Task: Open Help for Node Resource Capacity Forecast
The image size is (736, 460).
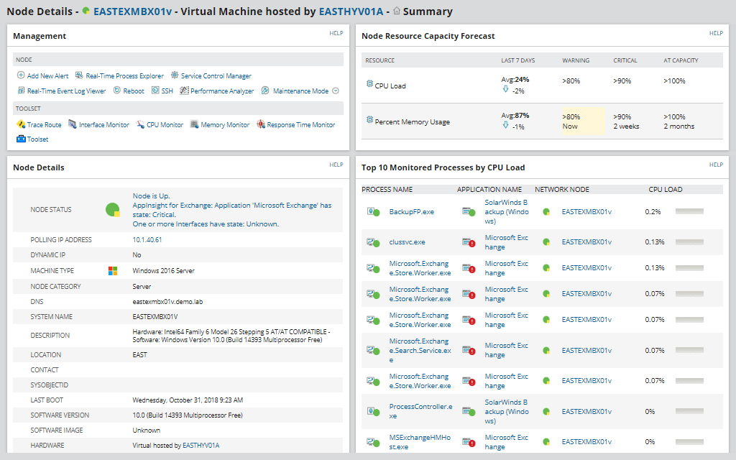Action: 716,33
